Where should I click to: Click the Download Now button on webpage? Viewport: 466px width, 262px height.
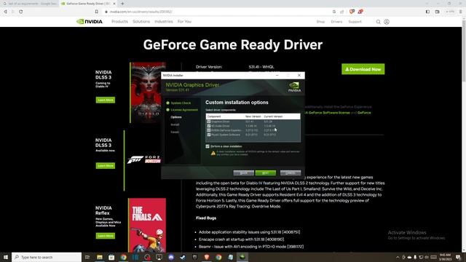click(x=363, y=69)
